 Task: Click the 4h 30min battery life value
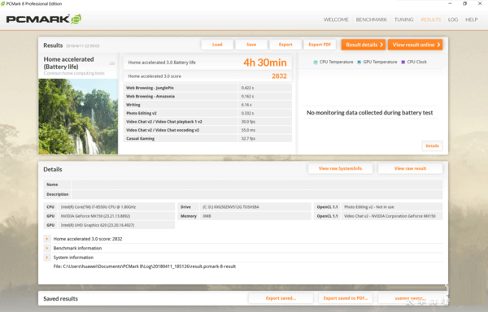click(265, 63)
